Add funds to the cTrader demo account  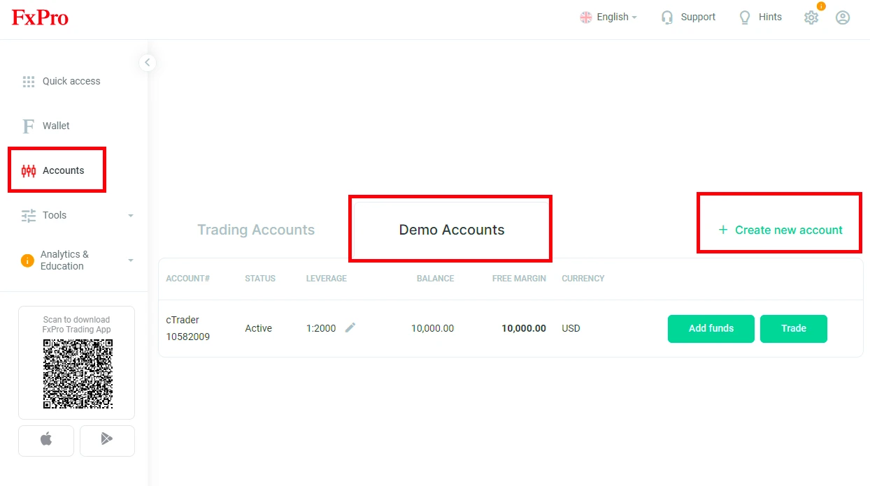(x=711, y=328)
